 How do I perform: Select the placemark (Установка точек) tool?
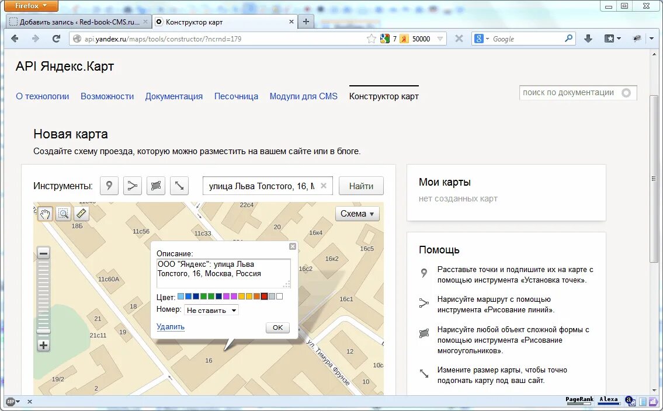(x=109, y=186)
